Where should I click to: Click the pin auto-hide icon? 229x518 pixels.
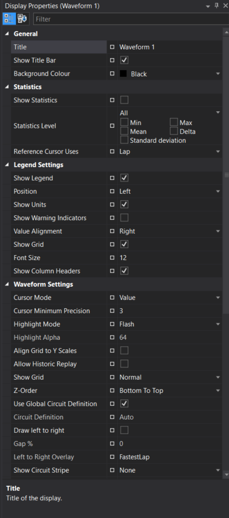point(216,6)
